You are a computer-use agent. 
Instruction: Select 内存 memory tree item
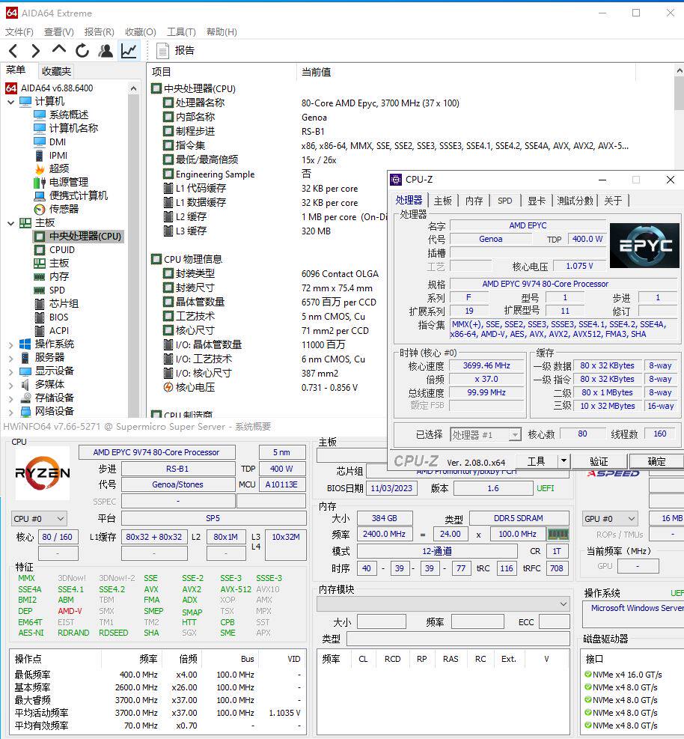[x=59, y=276]
